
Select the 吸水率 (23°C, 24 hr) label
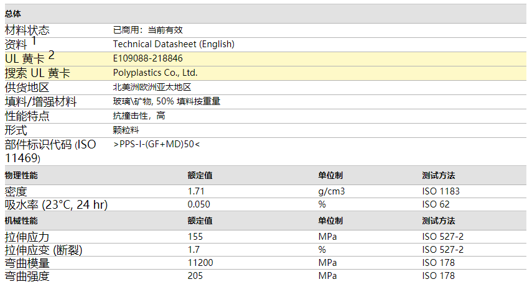click(x=56, y=205)
